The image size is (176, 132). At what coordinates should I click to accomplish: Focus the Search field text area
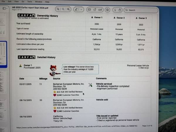[141, 10]
